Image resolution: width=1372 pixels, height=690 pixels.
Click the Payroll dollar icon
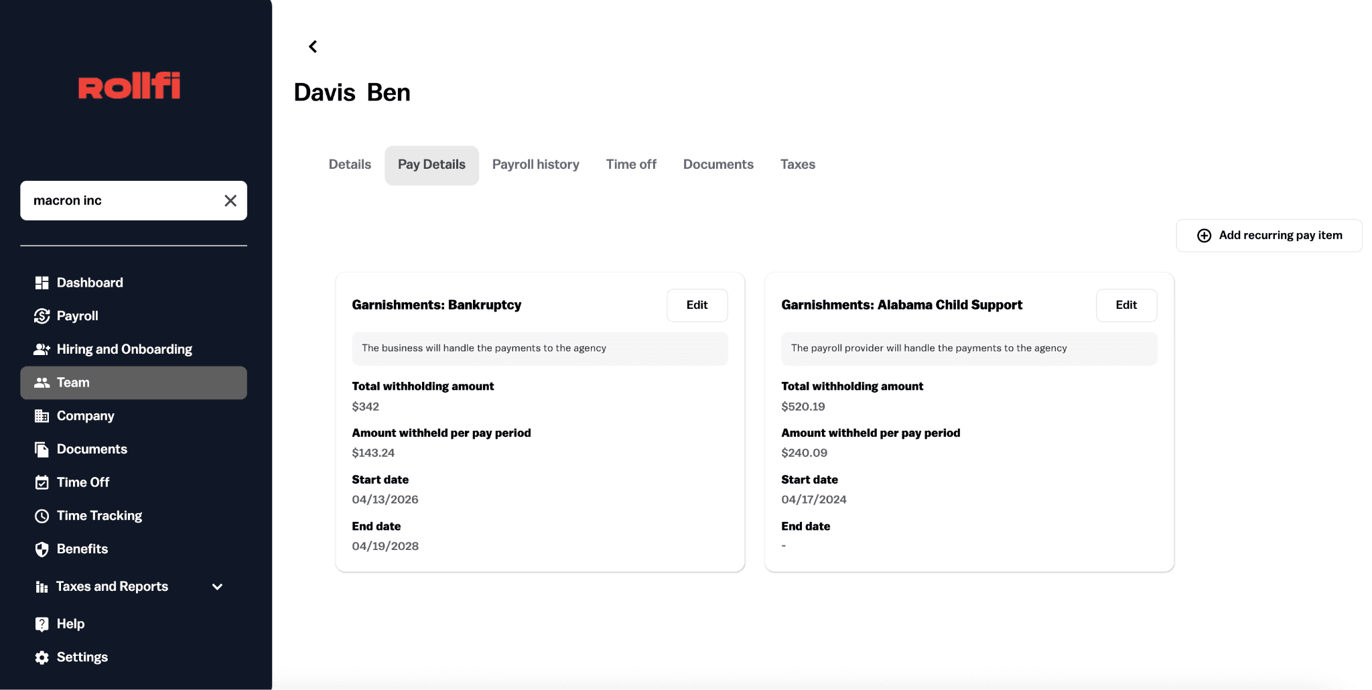click(x=42, y=316)
